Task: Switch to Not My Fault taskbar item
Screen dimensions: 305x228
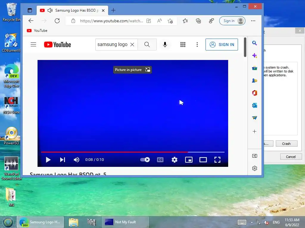Action: pos(125,222)
